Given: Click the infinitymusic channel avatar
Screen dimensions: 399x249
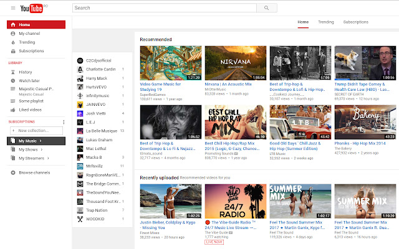Looking at the screenshot, I should pos(80,96).
